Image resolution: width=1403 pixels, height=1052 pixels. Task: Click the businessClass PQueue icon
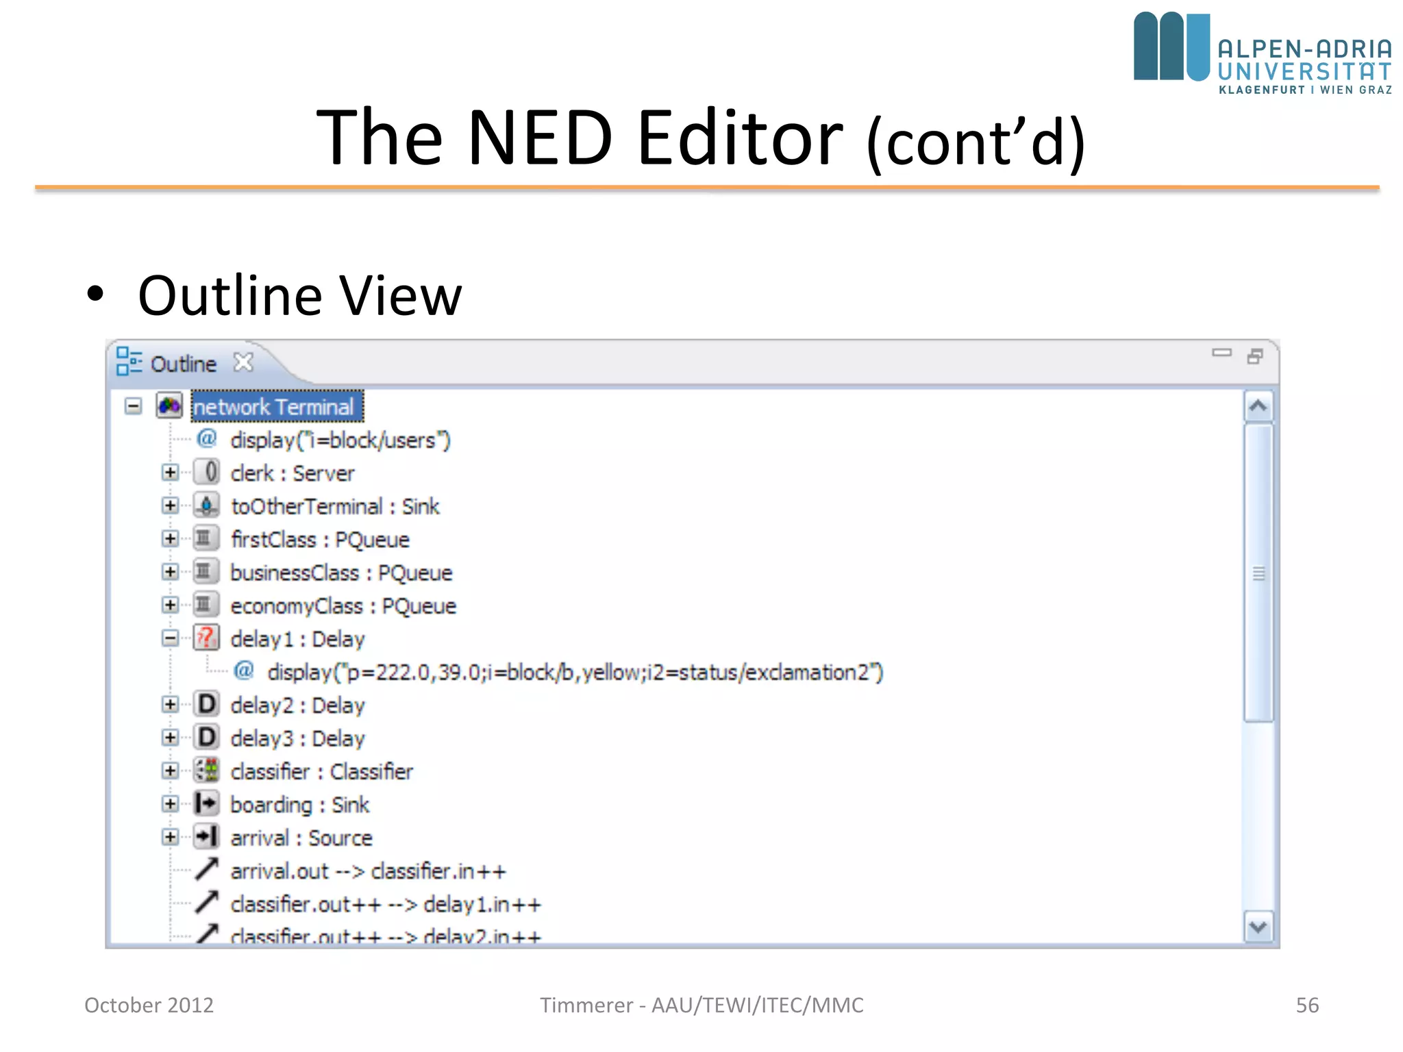point(206,572)
